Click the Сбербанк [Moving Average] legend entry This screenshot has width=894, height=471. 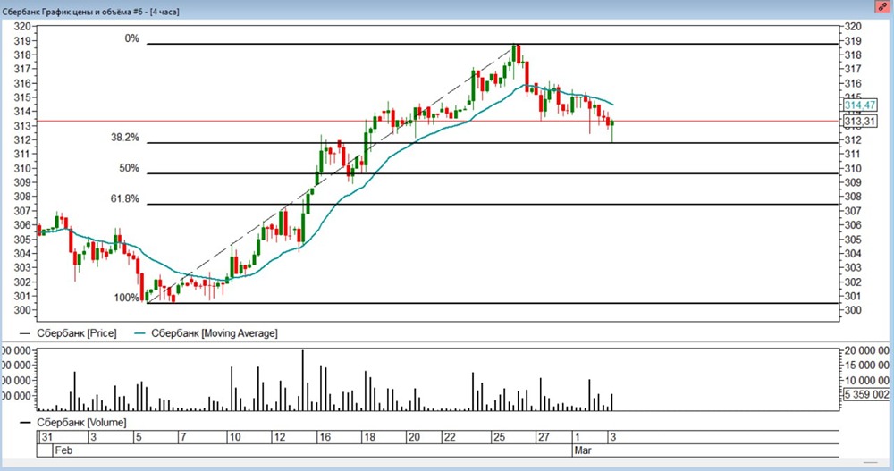(x=215, y=333)
